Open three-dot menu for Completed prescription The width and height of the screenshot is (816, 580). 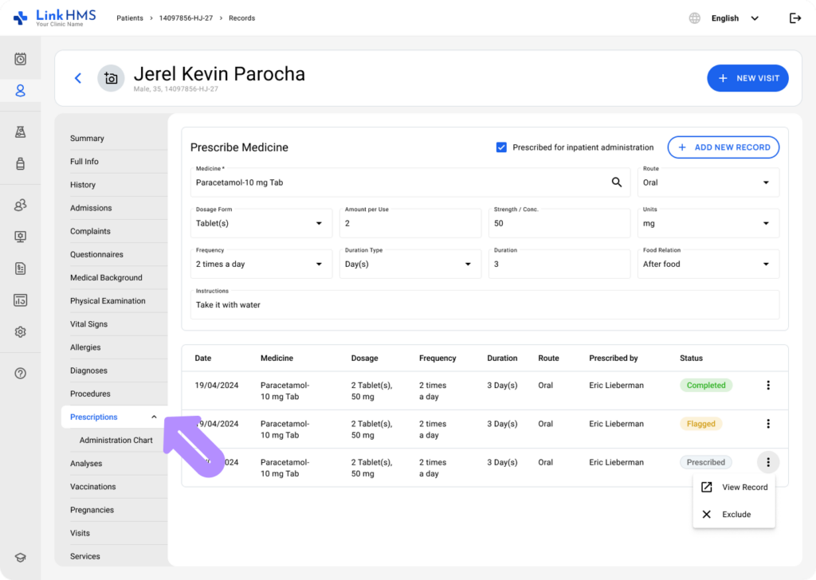click(x=768, y=386)
